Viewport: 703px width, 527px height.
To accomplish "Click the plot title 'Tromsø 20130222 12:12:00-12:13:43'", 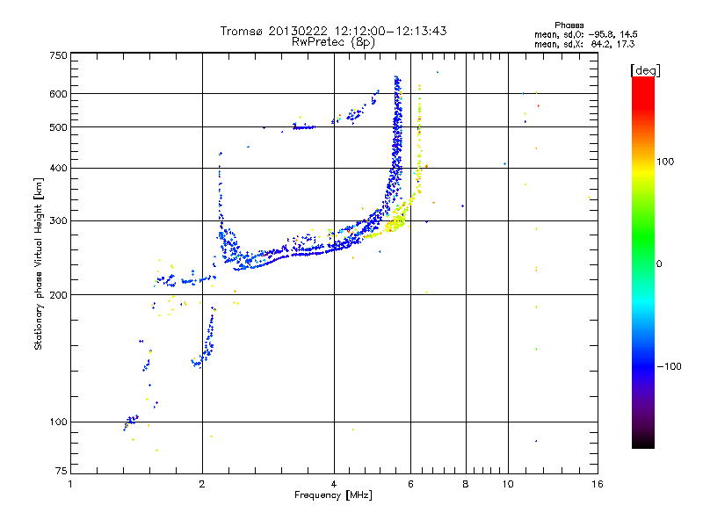I will coord(333,31).
